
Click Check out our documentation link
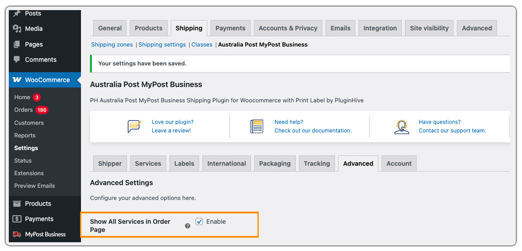(x=313, y=131)
